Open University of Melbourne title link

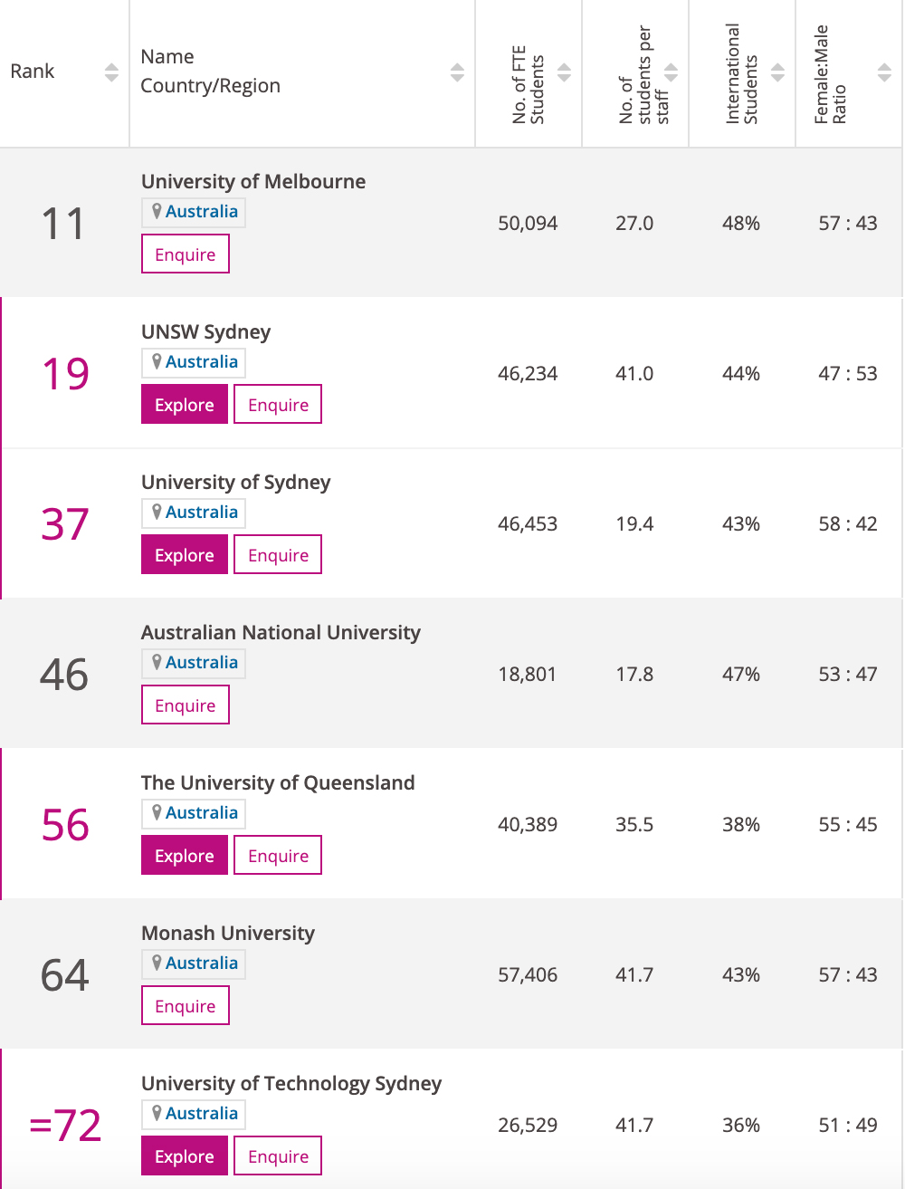pyautogui.click(x=253, y=181)
